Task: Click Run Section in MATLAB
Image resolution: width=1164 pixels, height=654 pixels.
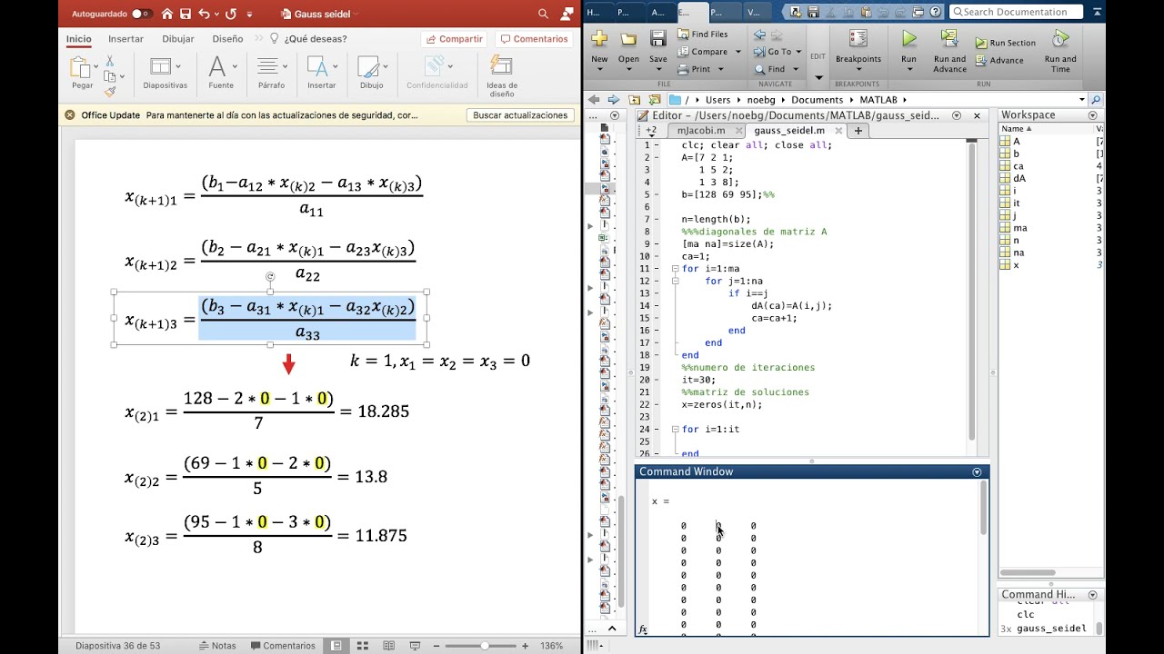Action: coord(1006,43)
